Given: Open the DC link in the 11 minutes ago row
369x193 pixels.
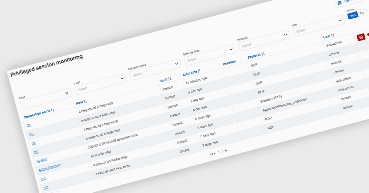Looking at the screenshot, I should click(x=29, y=125).
